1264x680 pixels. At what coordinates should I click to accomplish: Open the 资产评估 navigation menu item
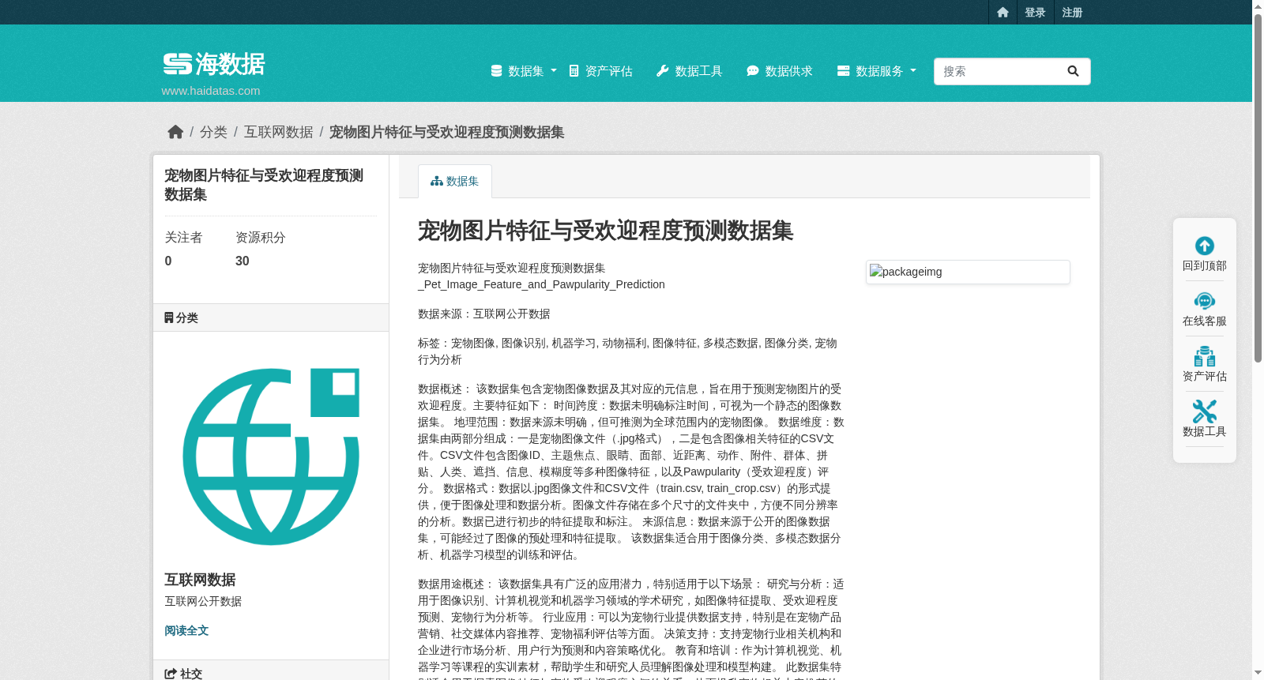600,71
